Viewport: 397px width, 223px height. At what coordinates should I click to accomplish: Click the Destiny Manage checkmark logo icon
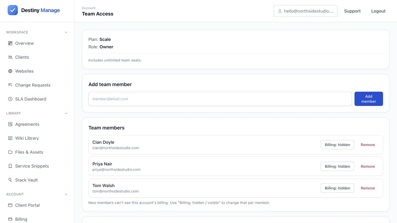pos(13,10)
